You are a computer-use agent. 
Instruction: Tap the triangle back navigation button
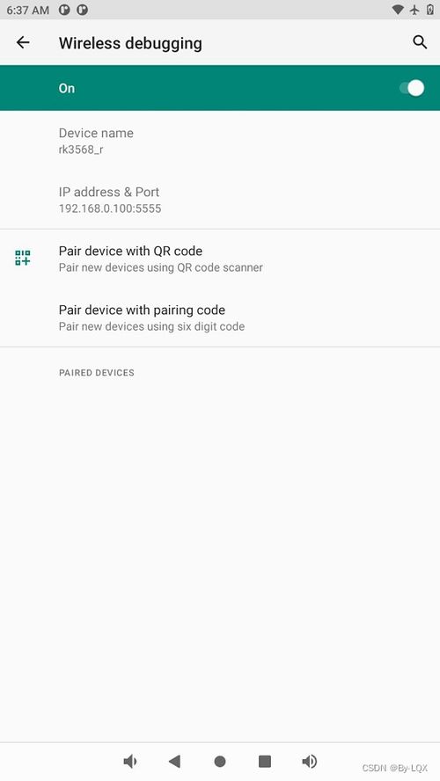pos(174,761)
